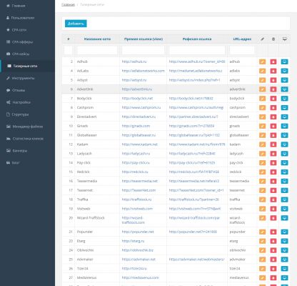The image size is (297, 286).
Task: Focus the Прямая ссылка filter field
Action: [143, 50]
